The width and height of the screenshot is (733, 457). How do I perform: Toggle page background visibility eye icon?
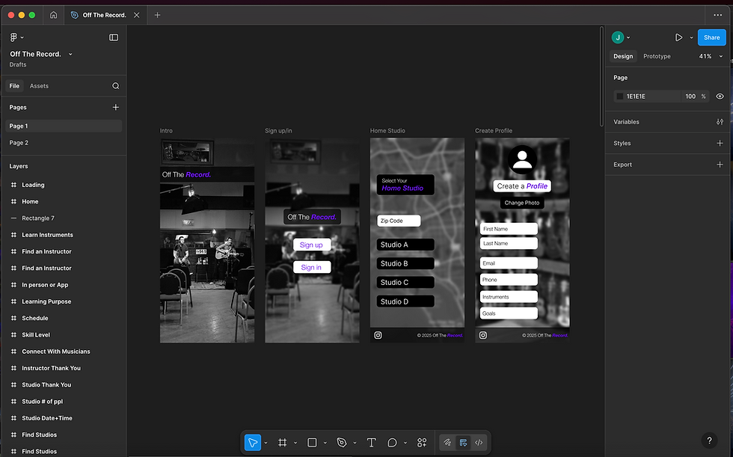[720, 96]
